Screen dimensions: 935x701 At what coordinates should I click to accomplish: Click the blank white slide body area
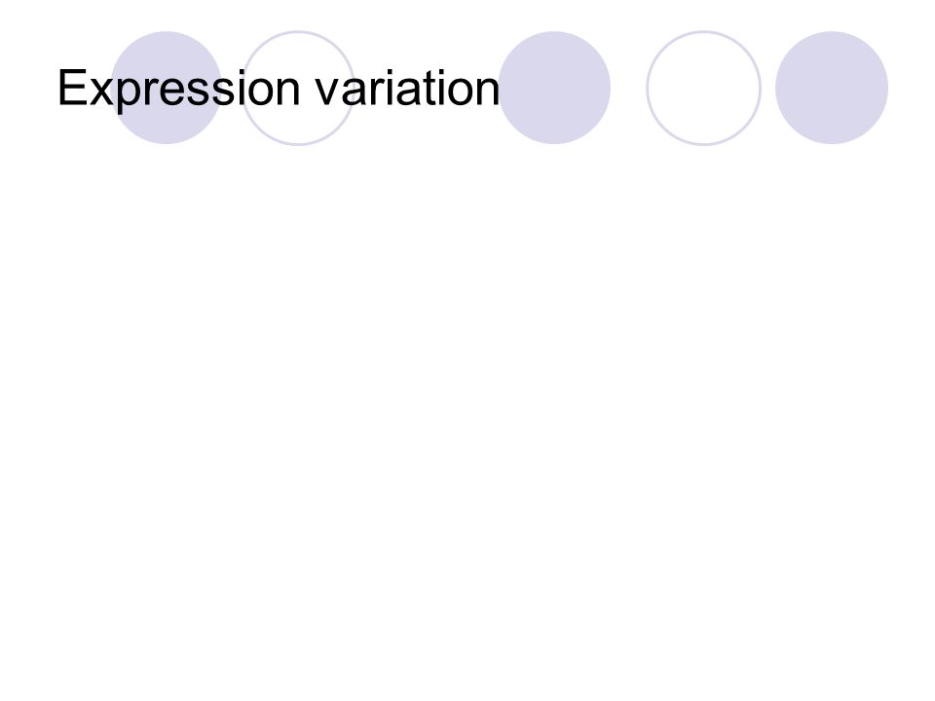pyautogui.click(x=467, y=418)
